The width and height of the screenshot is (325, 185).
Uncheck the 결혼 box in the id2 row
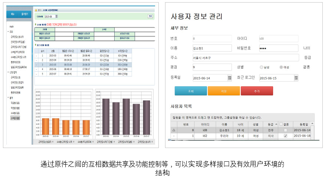285,136
